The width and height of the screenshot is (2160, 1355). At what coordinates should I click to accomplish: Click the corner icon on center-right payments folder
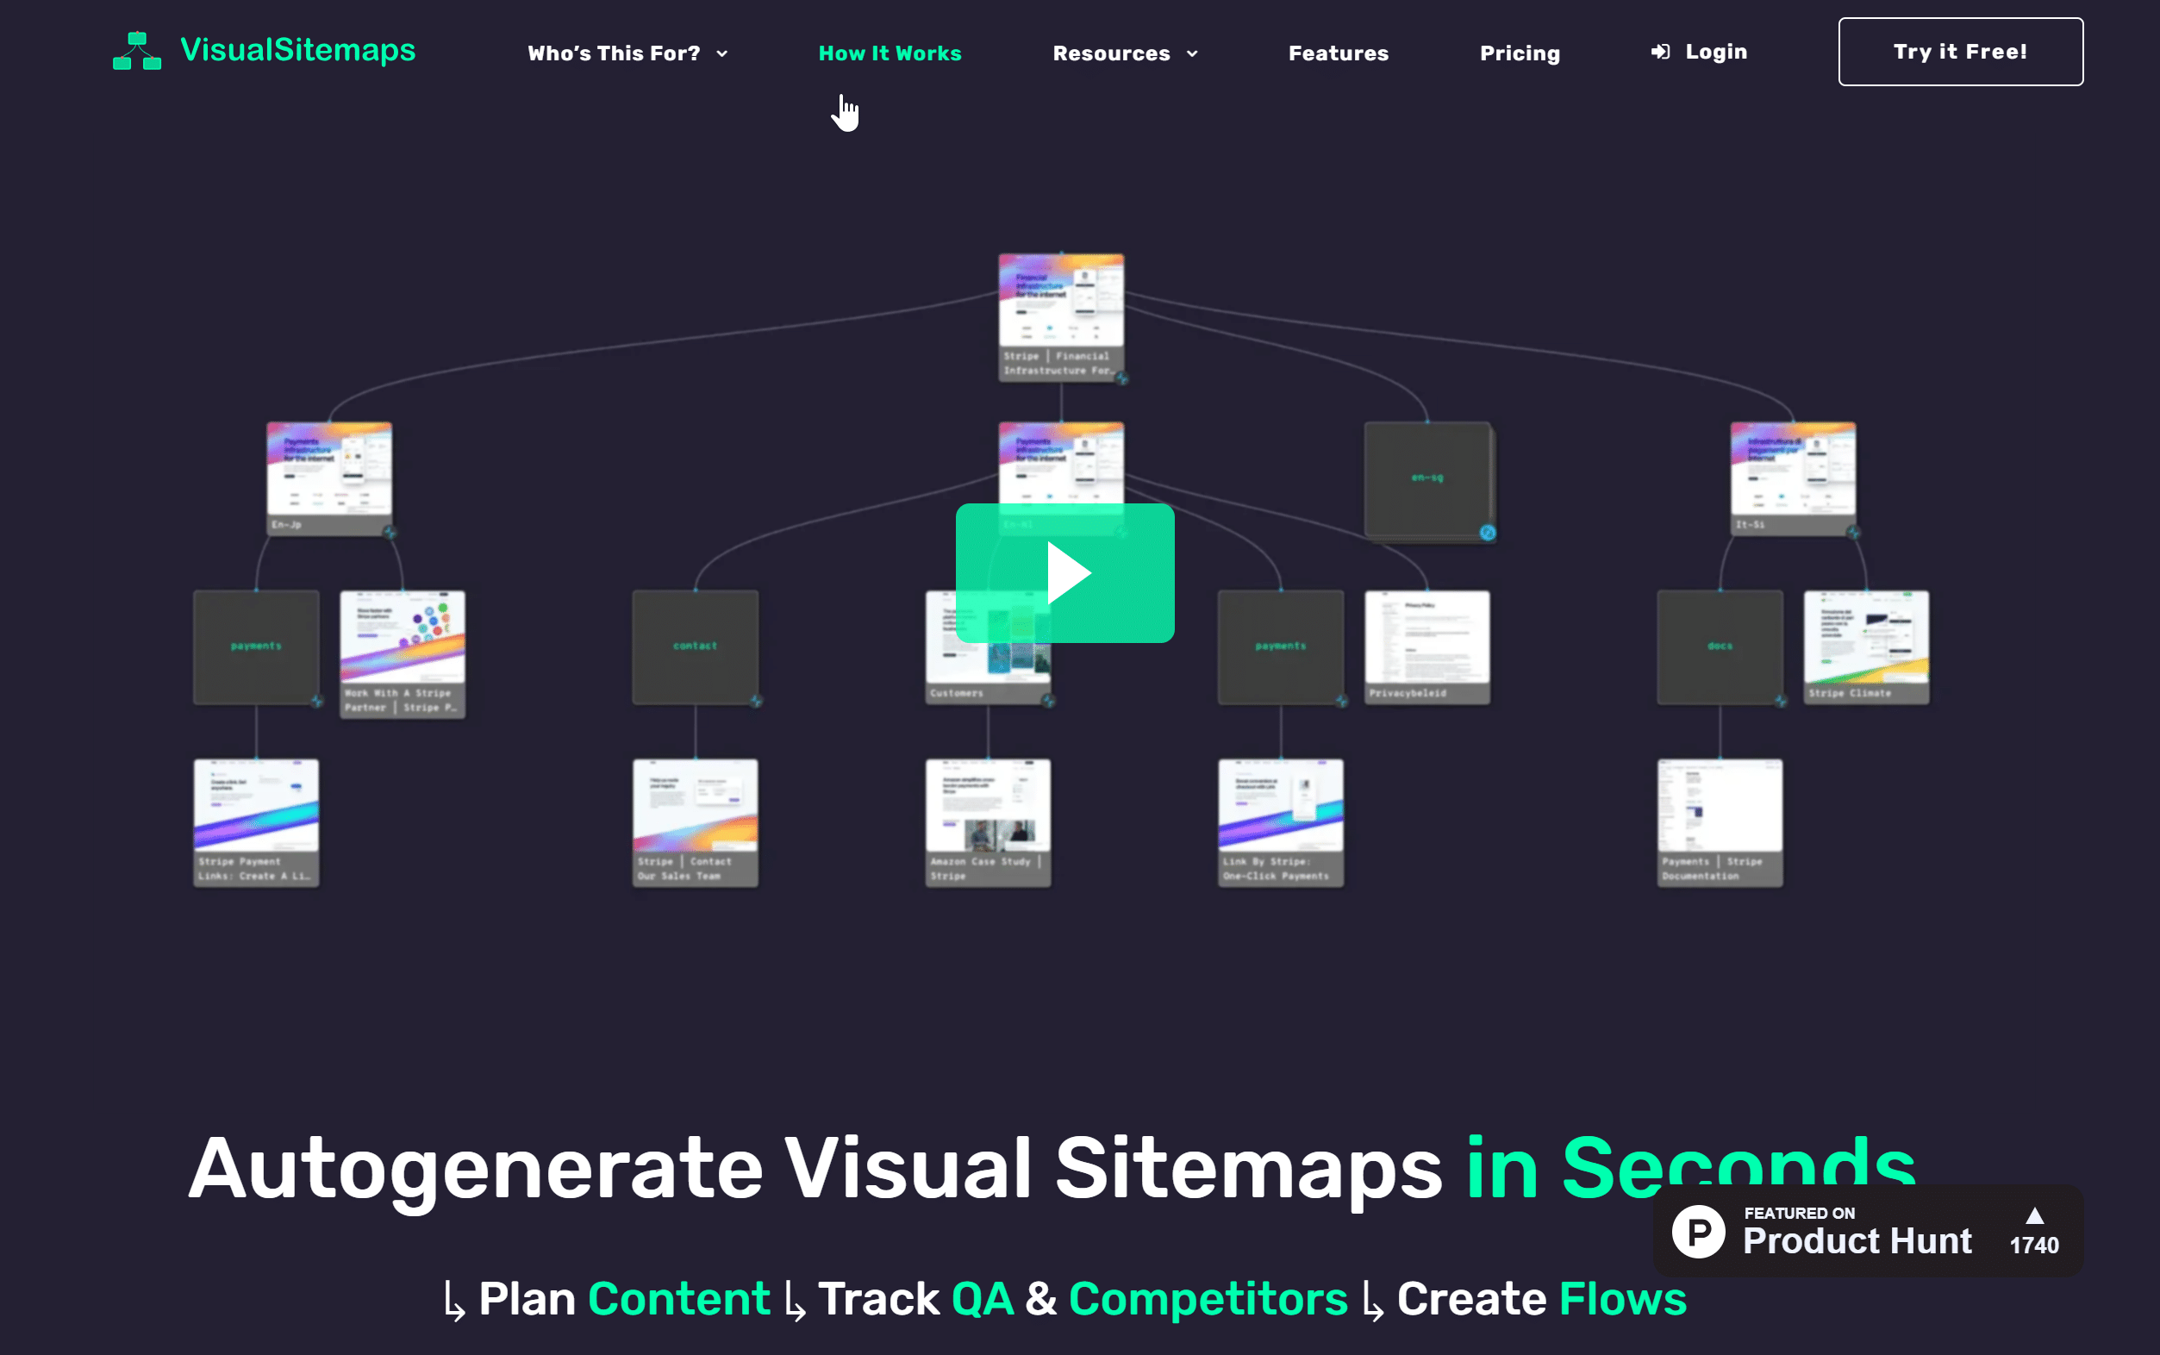pyautogui.click(x=1342, y=701)
